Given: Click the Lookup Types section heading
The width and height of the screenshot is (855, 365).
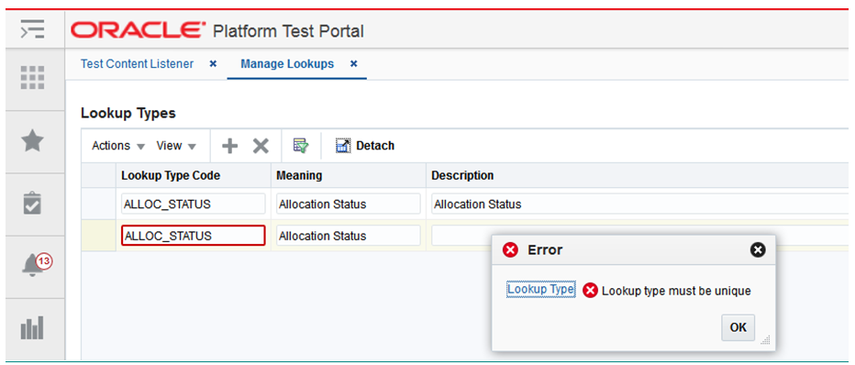Looking at the screenshot, I should pos(128,114).
